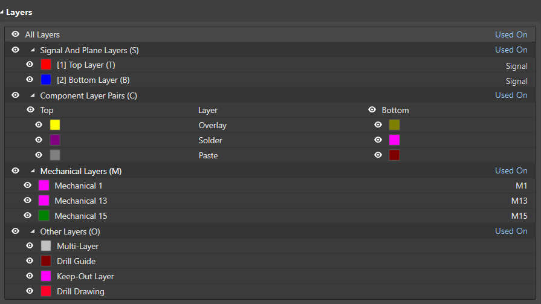The height and width of the screenshot is (304, 541).
Task: Toggle visibility of Top Layer
Action: coord(30,65)
